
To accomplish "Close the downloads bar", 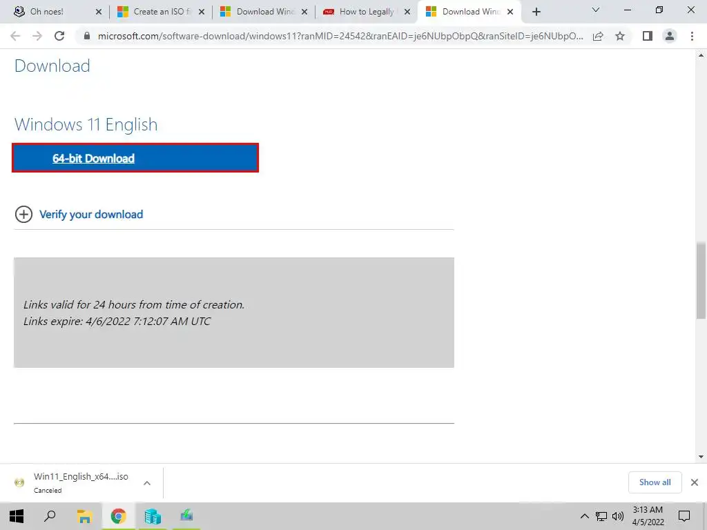I will click(x=695, y=482).
